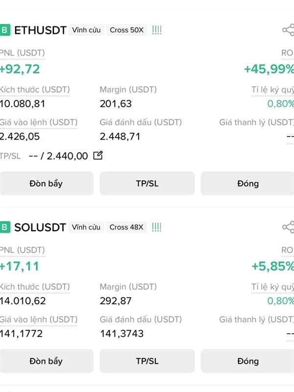This screenshot has width=294, height=392.
Task: Tap ETHUSDT Vĩnh cửu tag
Action: (86, 30)
